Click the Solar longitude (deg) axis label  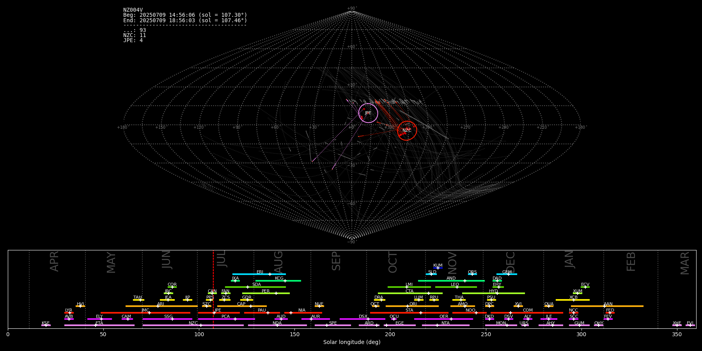click(x=352, y=342)
